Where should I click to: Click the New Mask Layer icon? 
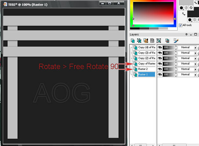click(x=152, y=41)
